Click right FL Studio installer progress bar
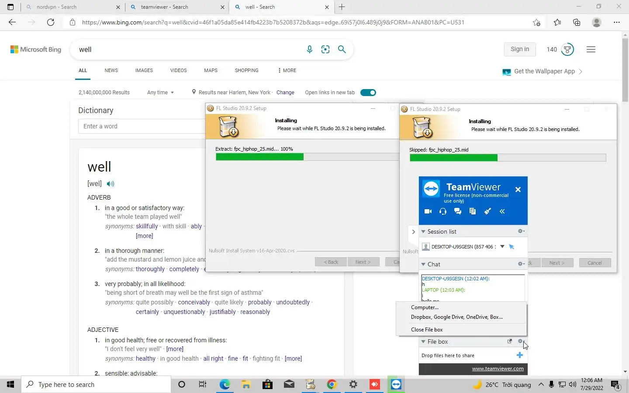This screenshot has height=393, width=629. click(508, 158)
